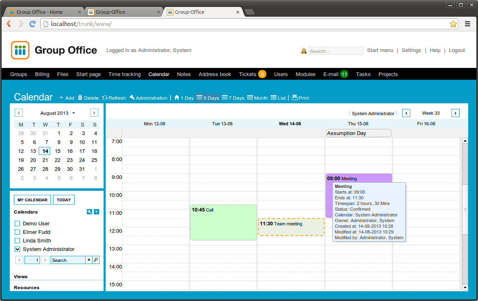478x301 pixels.
Task: Click the Logout link
Action: pyautogui.click(x=457, y=50)
